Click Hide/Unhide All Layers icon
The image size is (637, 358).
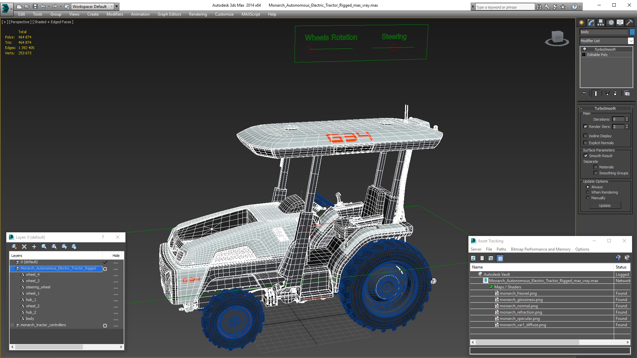point(64,247)
